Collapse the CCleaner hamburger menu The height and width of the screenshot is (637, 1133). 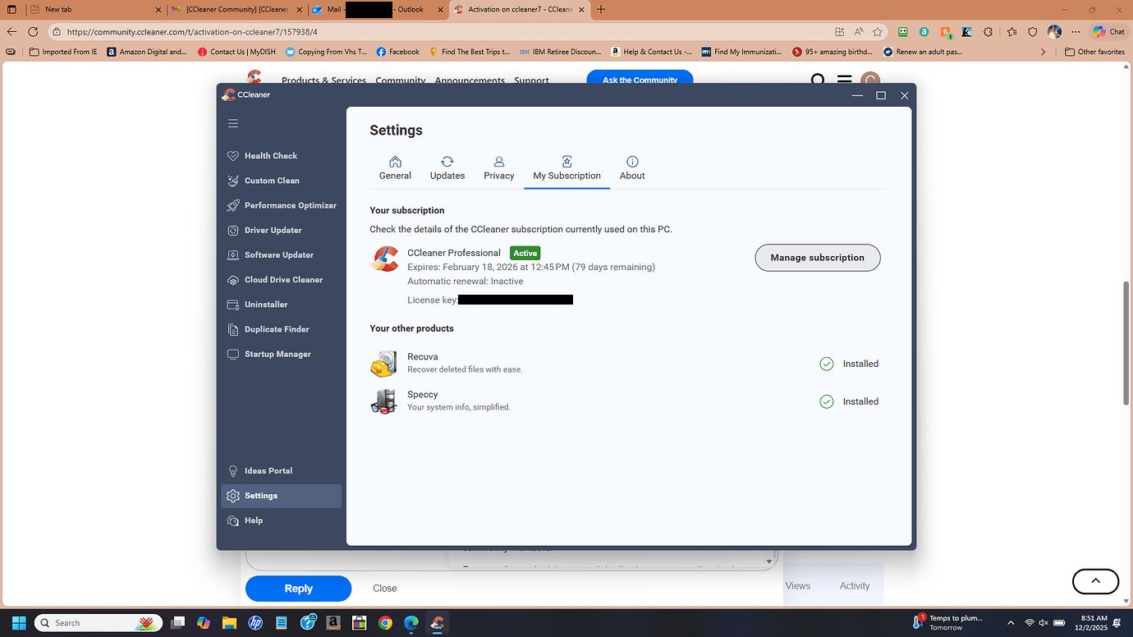(233, 123)
